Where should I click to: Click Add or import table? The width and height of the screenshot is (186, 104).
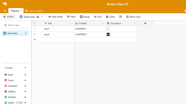click(34, 11)
